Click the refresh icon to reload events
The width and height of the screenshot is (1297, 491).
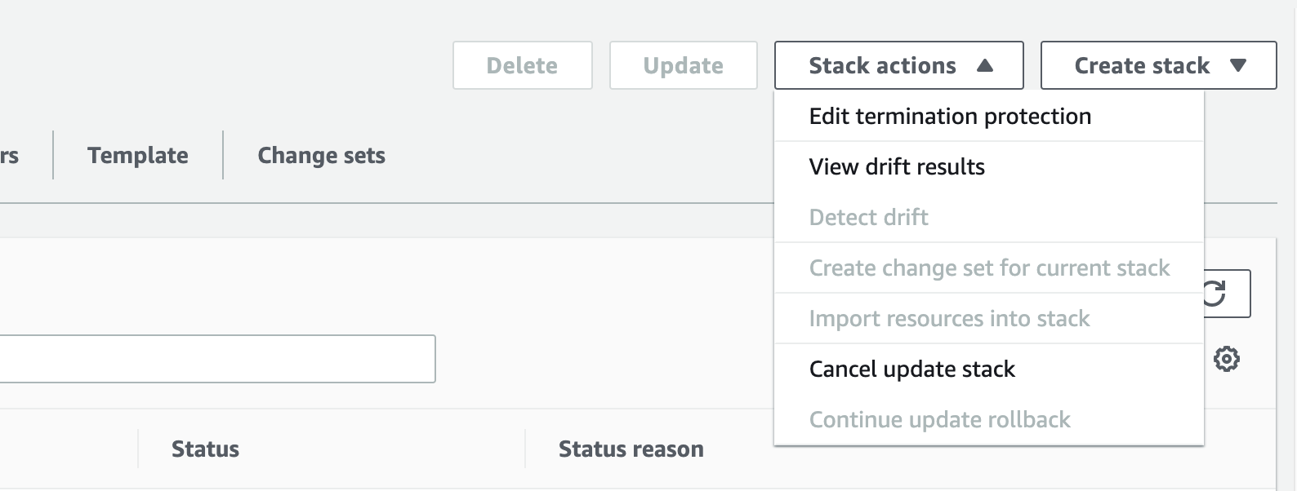(x=1216, y=294)
